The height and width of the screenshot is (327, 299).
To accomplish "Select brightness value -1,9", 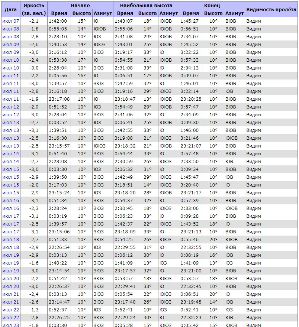I will tap(34, 99).
